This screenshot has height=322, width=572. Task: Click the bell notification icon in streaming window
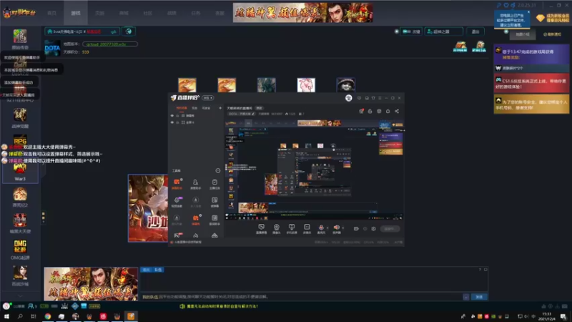coord(388,111)
